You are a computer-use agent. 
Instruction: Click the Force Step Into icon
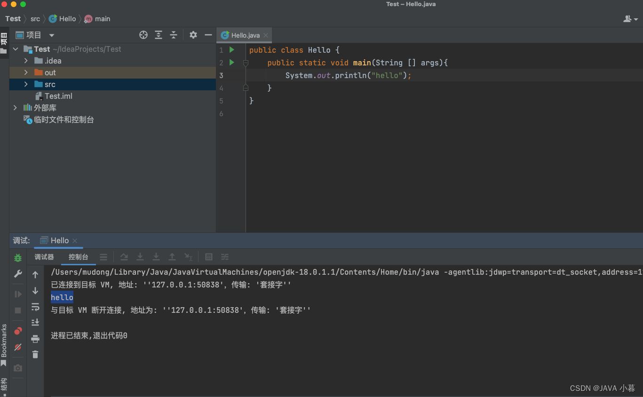point(156,257)
